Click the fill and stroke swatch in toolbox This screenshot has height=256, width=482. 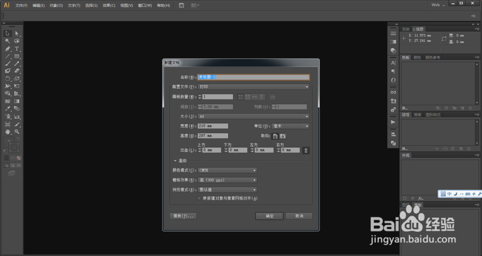click(x=12, y=146)
